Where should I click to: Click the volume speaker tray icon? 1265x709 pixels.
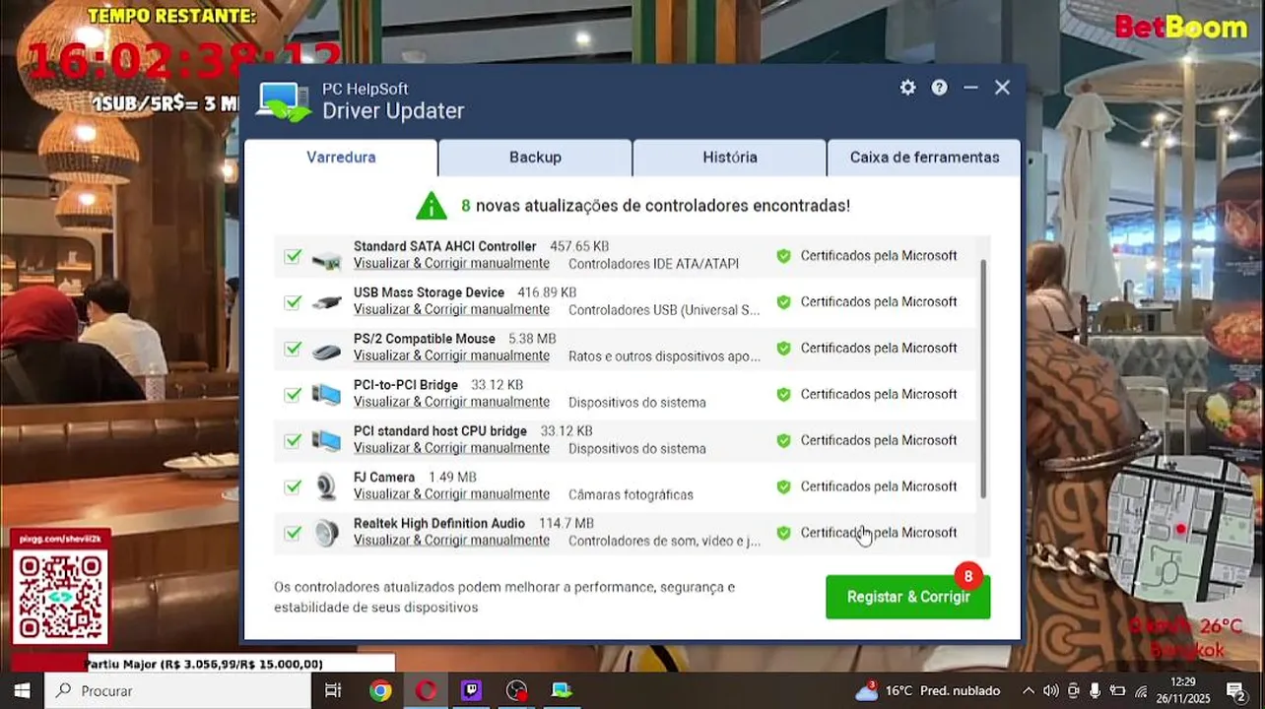tap(1050, 690)
